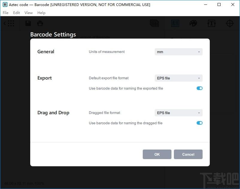240x189 pixels.
Task: Toggle naming the dragged file by barcode data
Action: click(199, 123)
